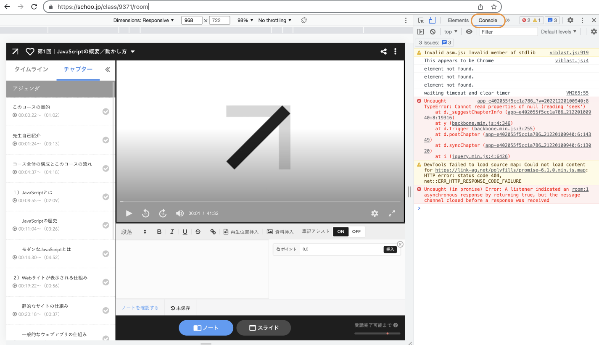Screen dimensions: 599x345
Task: Toggle check mark for 静的なサイトの仕組み chapter
Action: click(106, 311)
